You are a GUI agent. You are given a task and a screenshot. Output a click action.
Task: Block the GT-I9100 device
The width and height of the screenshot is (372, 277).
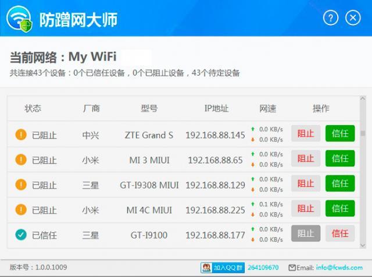tap(306, 233)
